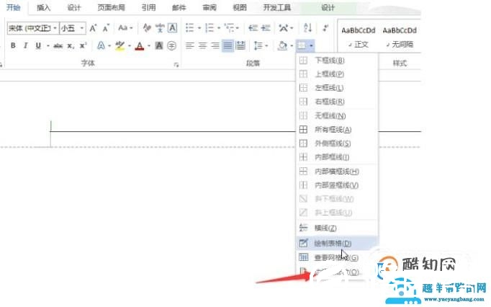Open the font color dropdown arrow
Viewport: 491px width, 307px height.
click(149, 46)
